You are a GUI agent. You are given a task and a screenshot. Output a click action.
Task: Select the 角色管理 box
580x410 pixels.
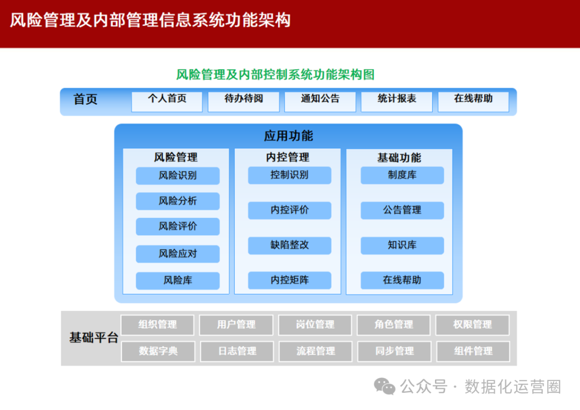[x=394, y=325]
